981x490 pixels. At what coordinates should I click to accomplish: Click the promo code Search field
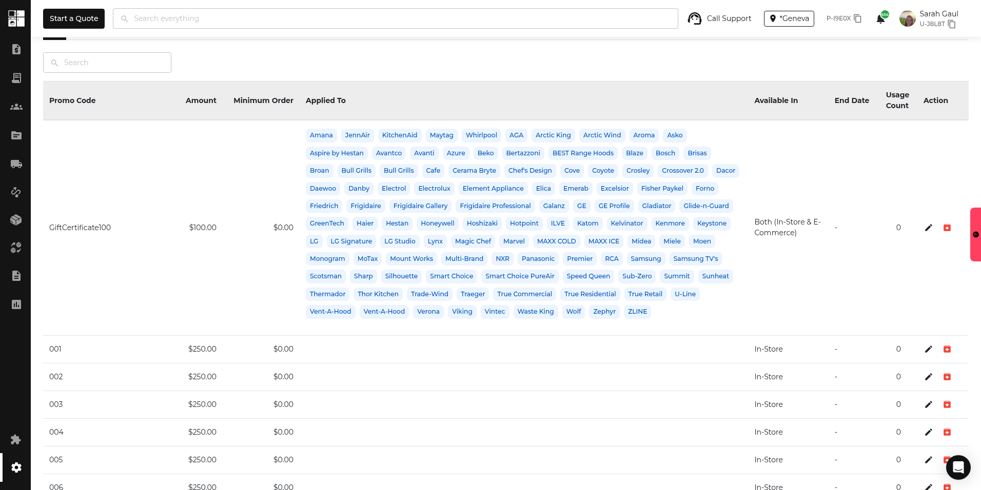pos(107,63)
